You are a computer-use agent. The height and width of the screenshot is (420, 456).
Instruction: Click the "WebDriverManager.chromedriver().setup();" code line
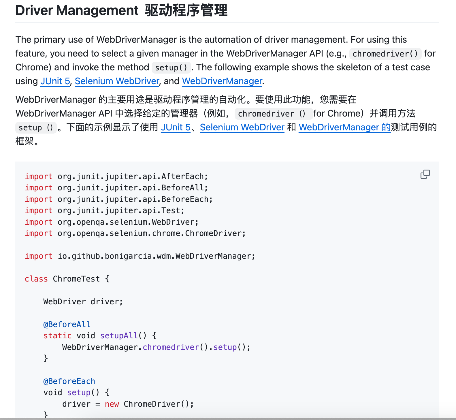(157, 347)
